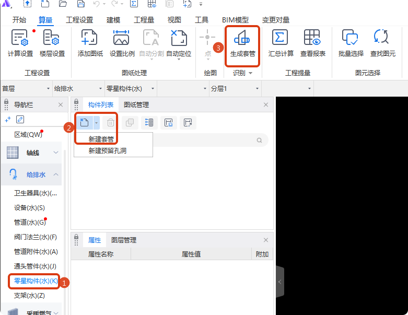Click the new file icon in quick toolbar
The width and height of the screenshot is (408, 315).
[x=45, y=4]
